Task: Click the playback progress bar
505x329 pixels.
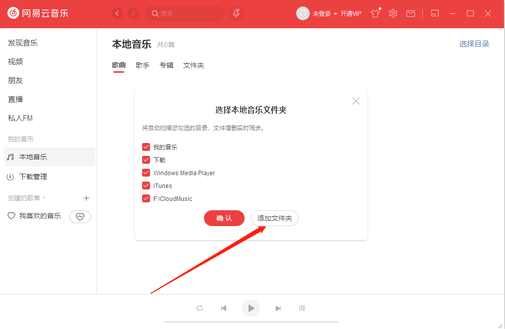Action: pos(251,322)
